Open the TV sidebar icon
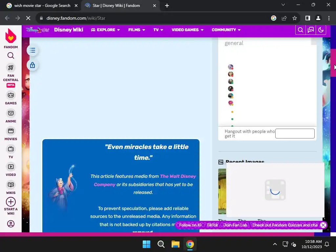Screen dimensions: 336x252 point(11,149)
